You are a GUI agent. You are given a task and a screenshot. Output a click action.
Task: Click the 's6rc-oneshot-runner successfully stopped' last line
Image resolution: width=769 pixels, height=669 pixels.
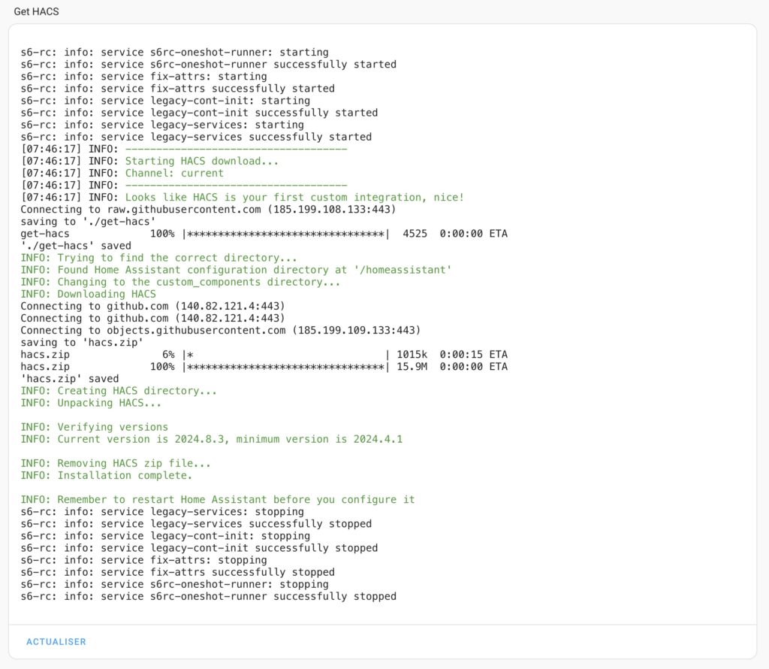[208, 596]
